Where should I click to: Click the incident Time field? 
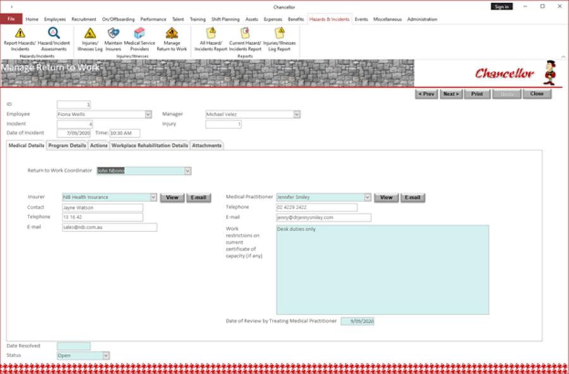pyautogui.click(x=125, y=133)
